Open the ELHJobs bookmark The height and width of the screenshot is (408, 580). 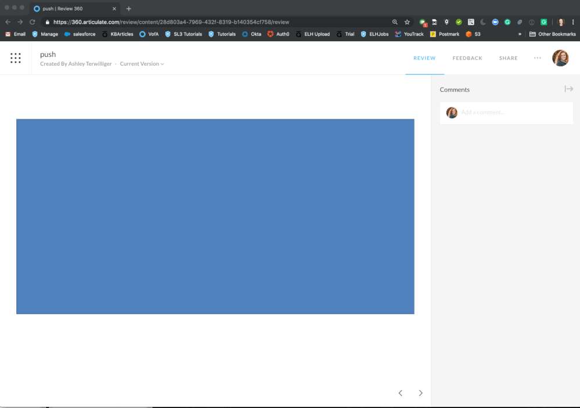tap(374, 34)
